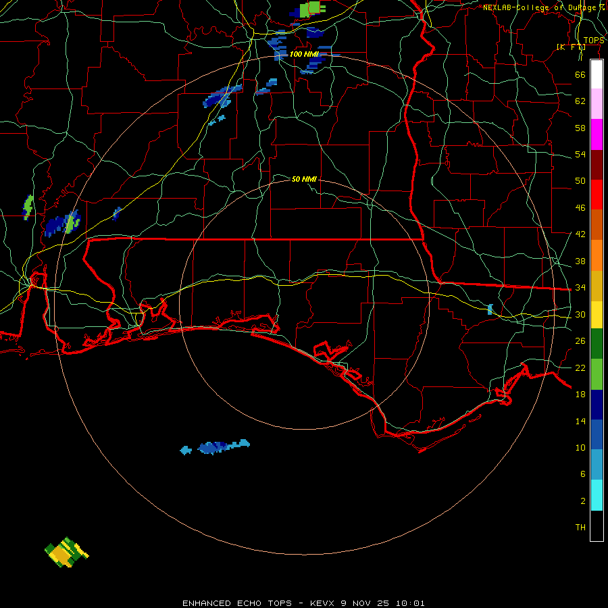Click the 50 NMI range ring label
This screenshot has width=608, height=608.
pyautogui.click(x=304, y=179)
